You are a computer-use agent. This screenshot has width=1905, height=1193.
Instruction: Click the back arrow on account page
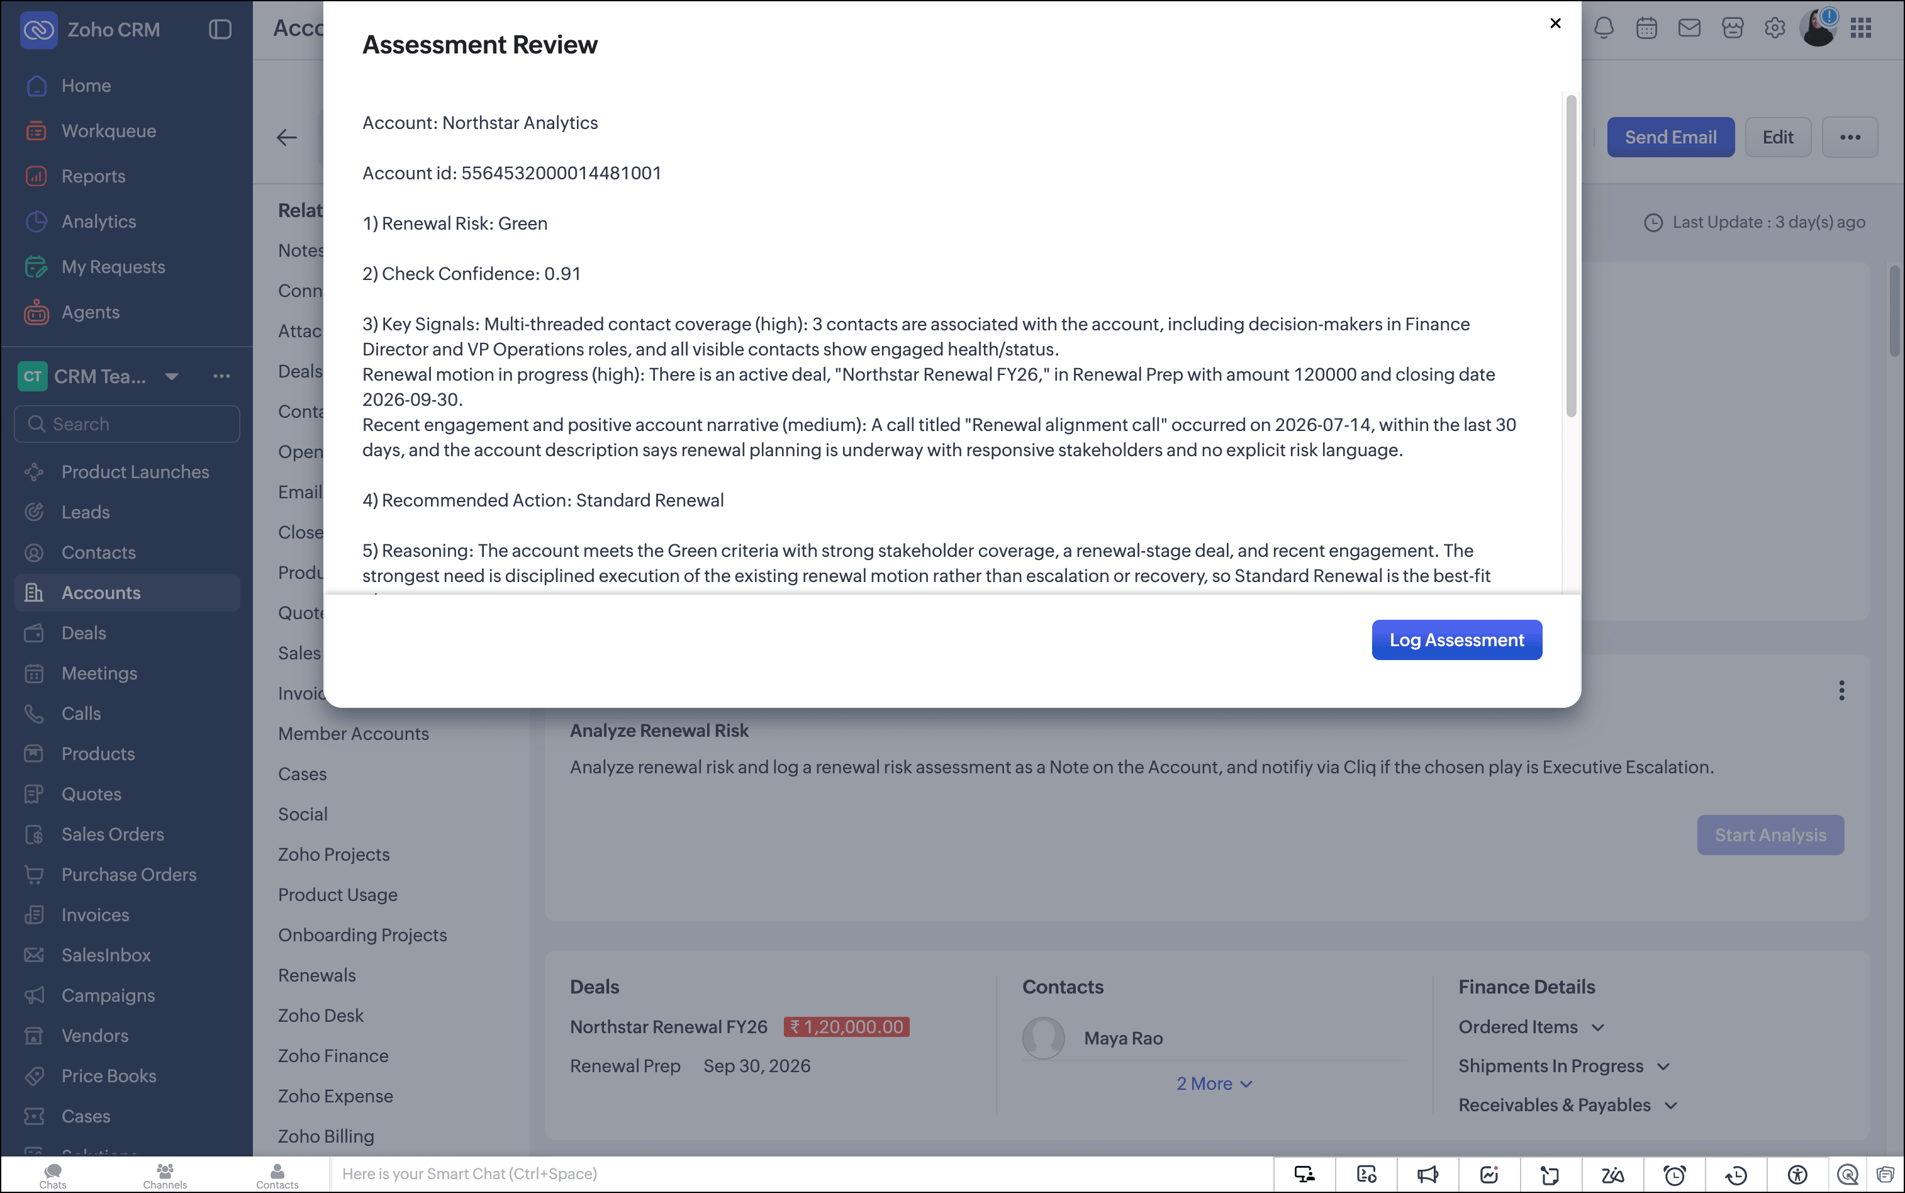287,137
